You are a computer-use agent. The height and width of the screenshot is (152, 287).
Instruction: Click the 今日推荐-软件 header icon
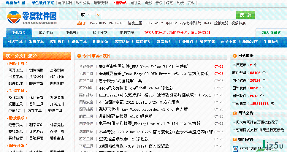pos(79,56)
